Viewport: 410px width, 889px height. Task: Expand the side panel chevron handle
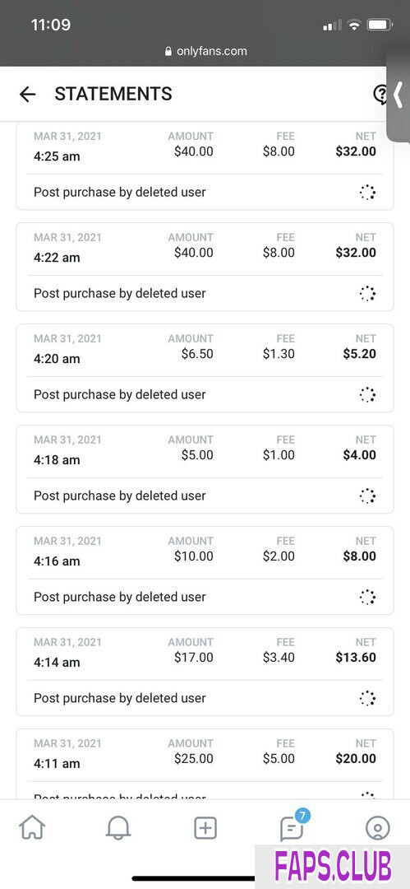(x=398, y=95)
